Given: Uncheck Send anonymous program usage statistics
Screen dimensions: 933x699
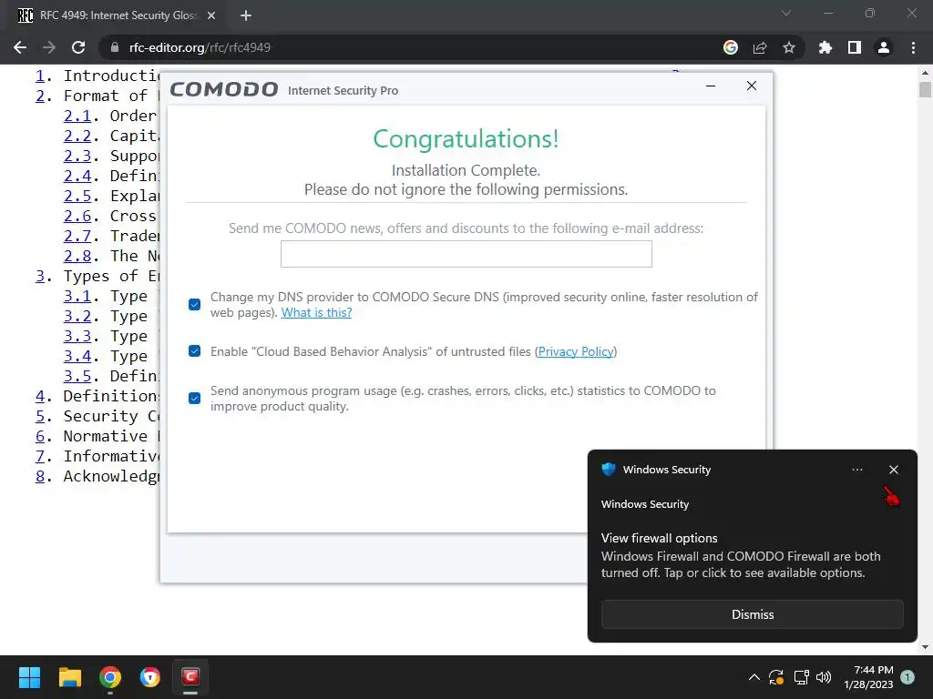Looking at the screenshot, I should pos(195,398).
